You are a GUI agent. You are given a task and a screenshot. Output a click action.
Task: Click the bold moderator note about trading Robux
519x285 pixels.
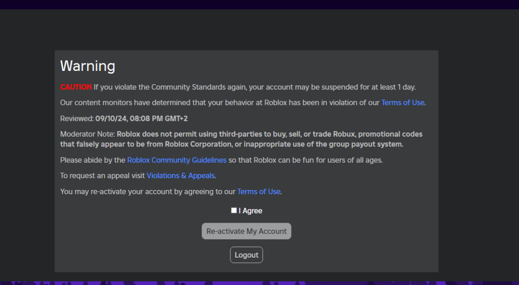pyautogui.click(x=241, y=139)
